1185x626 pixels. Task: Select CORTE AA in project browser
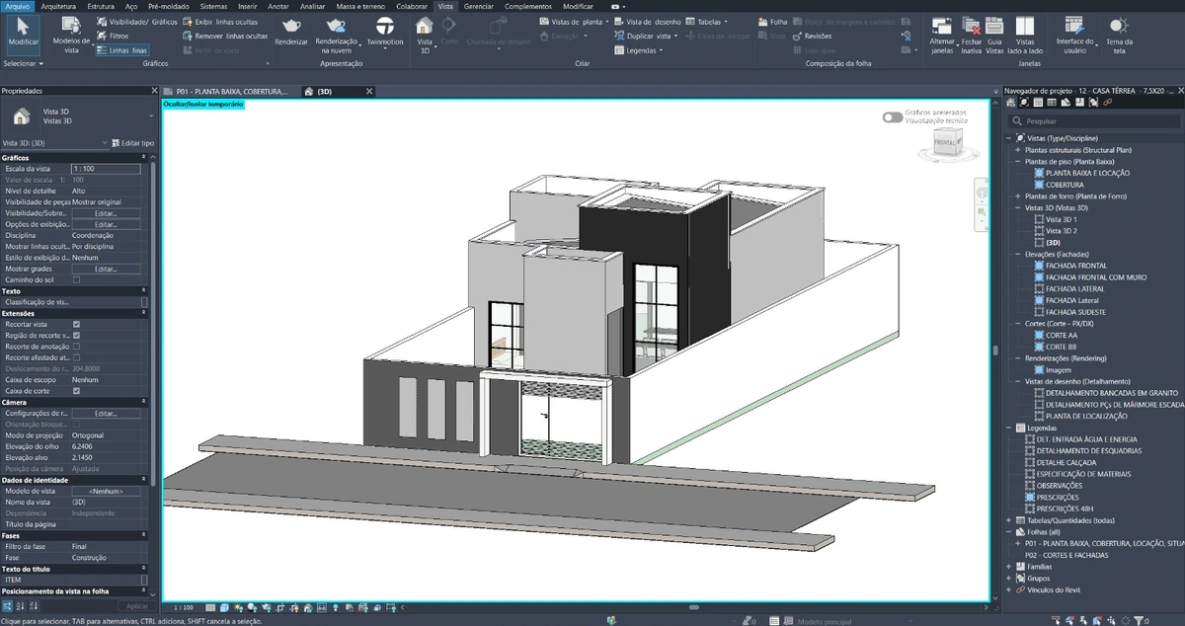[1062, 335]
